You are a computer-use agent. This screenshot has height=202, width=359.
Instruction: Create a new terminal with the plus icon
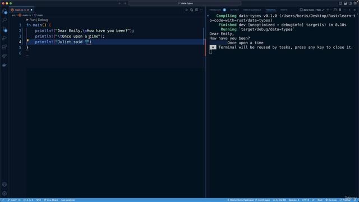(x=328, y=10)
